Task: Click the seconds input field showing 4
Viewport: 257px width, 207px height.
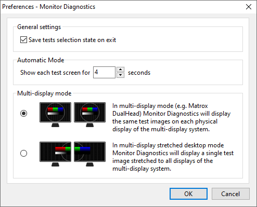Action: (x=104, y=72)
